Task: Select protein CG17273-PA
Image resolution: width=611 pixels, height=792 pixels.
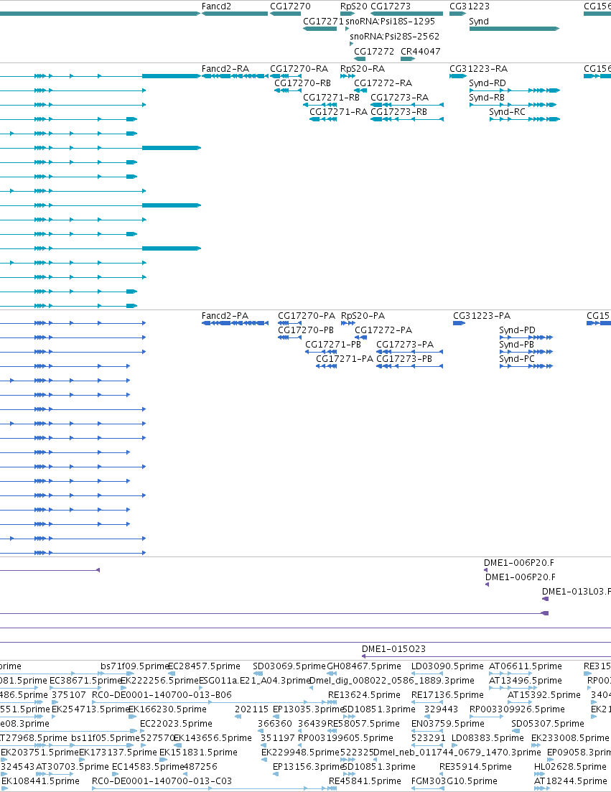Action: [x=405, y=345]
